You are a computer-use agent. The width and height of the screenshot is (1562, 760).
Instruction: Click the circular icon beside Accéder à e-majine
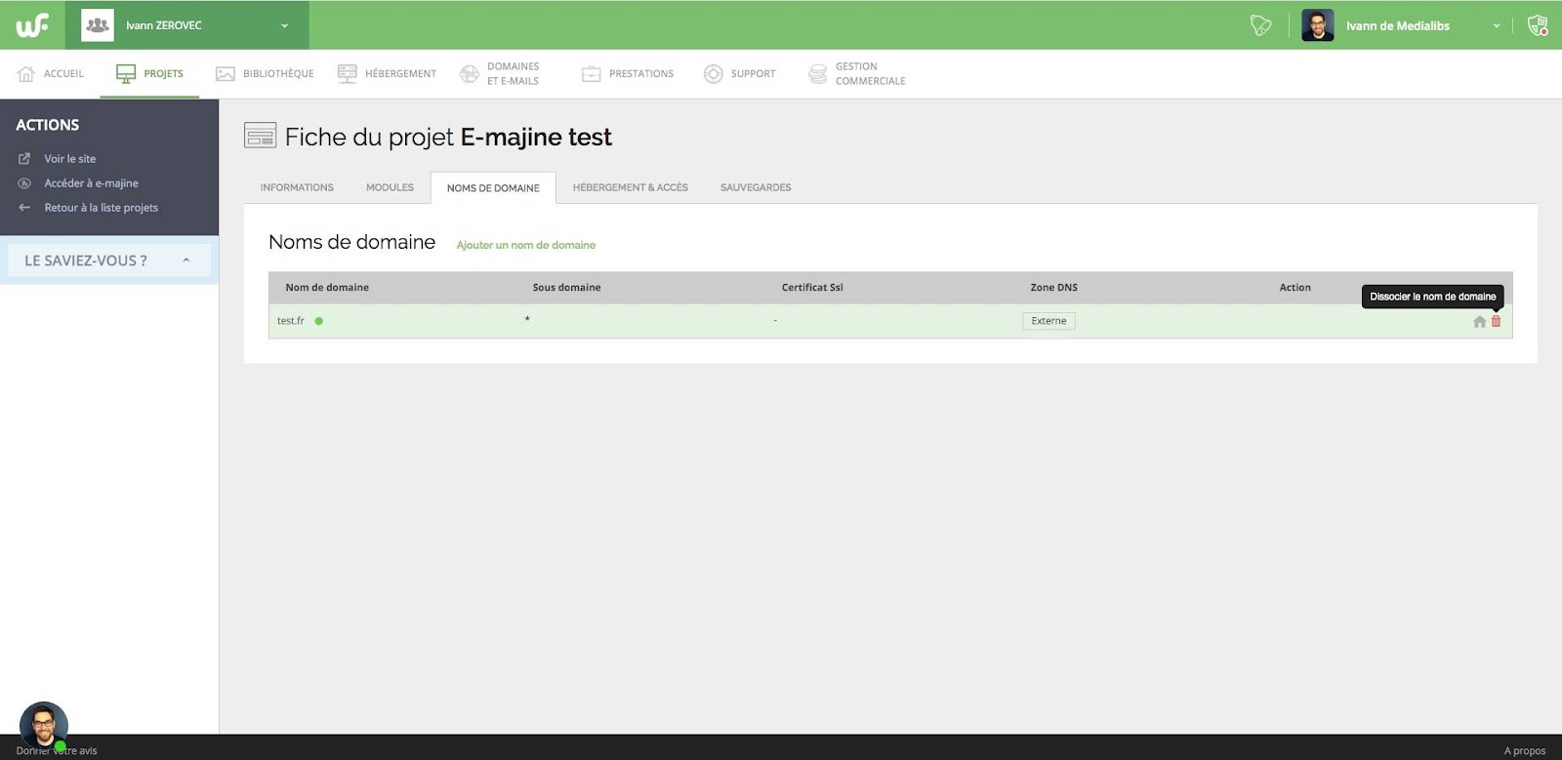tap(24, 183)
